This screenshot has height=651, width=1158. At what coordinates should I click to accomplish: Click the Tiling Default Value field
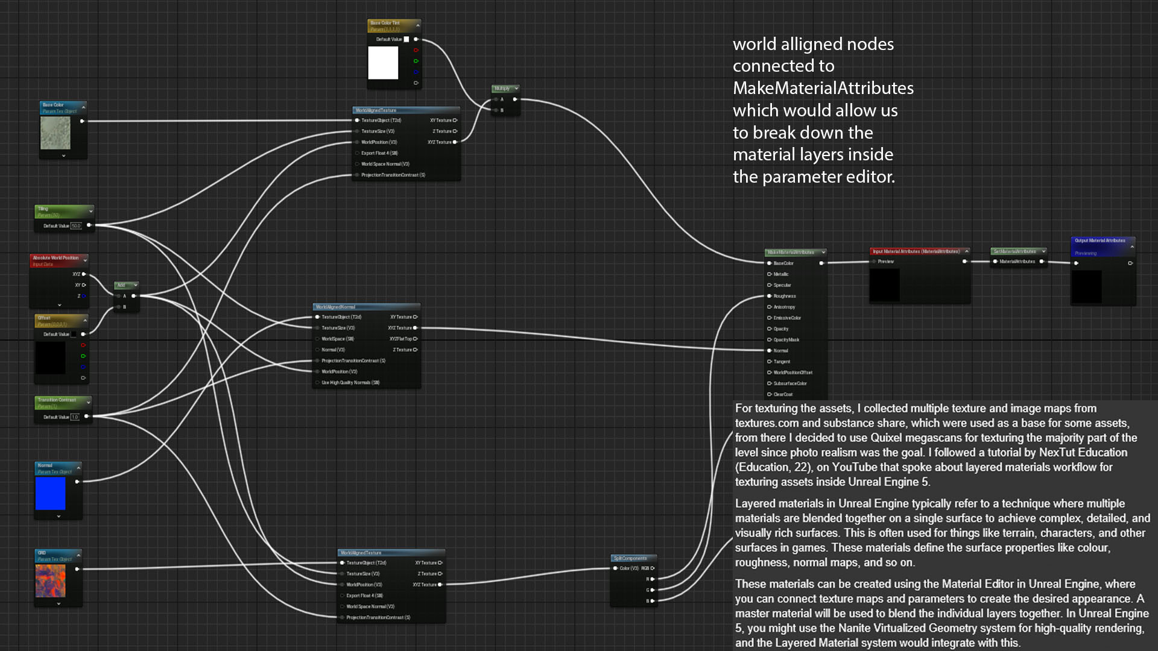[x=76, y=226]
